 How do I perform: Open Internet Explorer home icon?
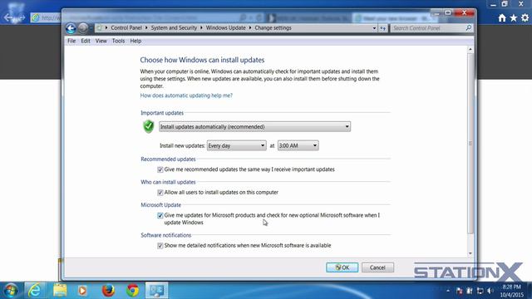point(502,18)
